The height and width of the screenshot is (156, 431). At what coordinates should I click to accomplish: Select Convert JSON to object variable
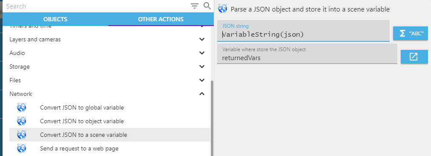110,121
